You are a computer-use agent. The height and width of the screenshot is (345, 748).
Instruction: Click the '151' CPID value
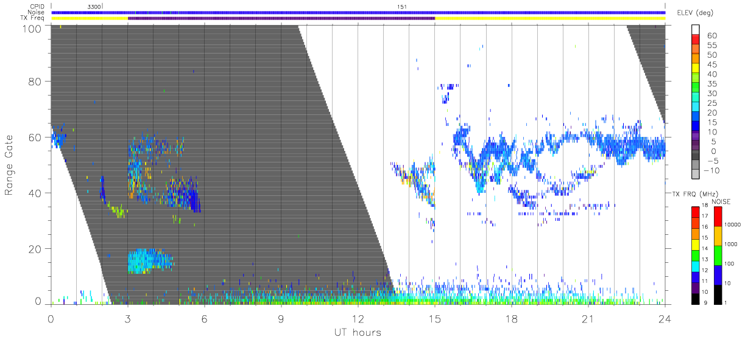pyautogui.click(x=402, y=7)
